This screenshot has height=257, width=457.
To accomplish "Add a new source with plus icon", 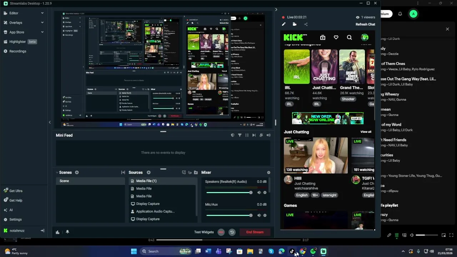I will click(149, 172).
